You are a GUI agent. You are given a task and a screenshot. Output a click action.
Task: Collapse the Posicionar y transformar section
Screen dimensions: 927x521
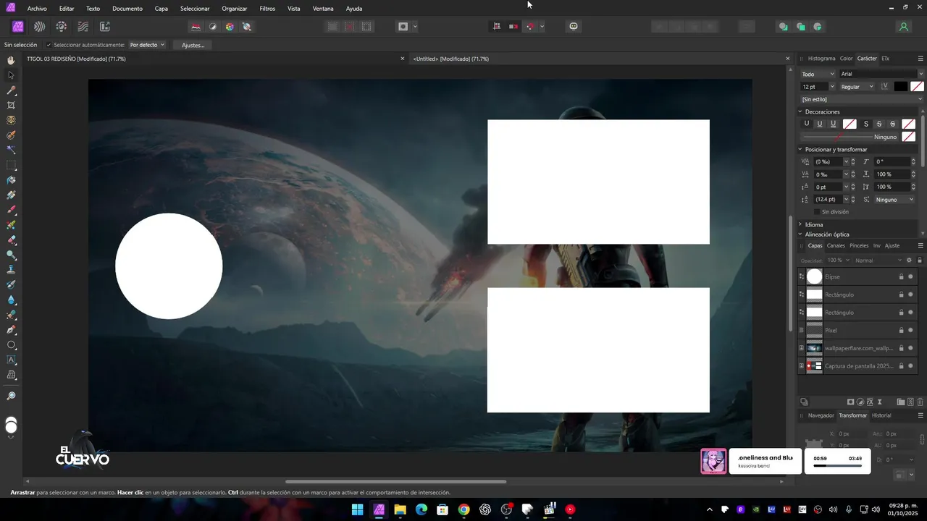[800, 149]
